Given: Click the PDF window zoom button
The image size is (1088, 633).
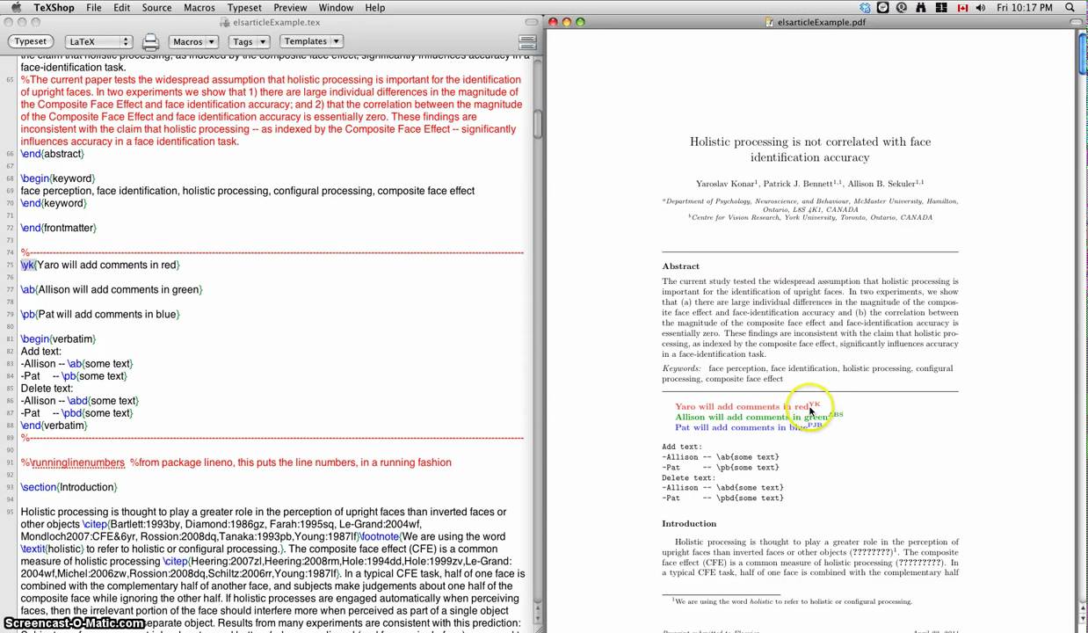Looking at the screenshot, I should (x=581, y=22).
